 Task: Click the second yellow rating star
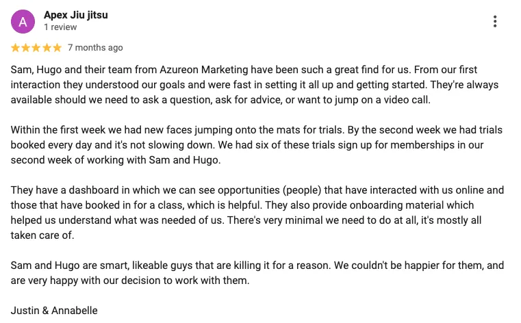[25, 48]
